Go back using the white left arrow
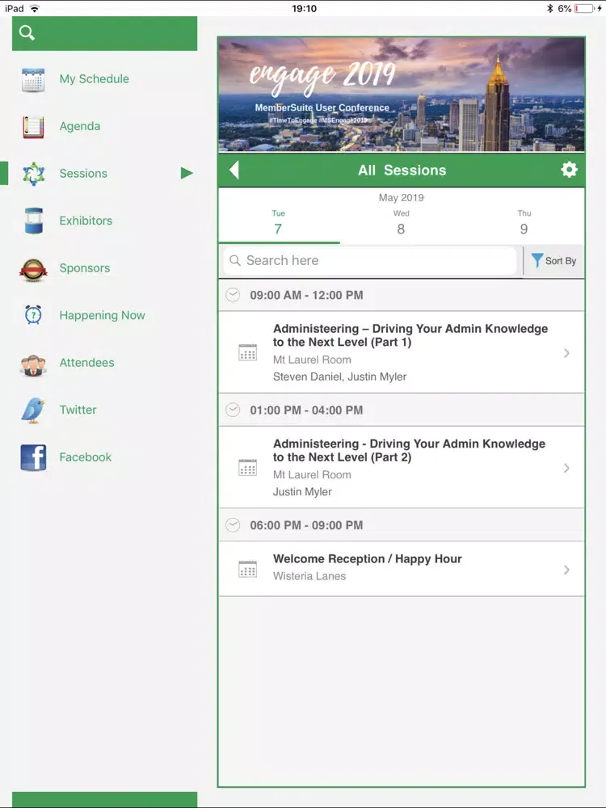The width and height of the screenshot is (606, 808). click(234, 170)
